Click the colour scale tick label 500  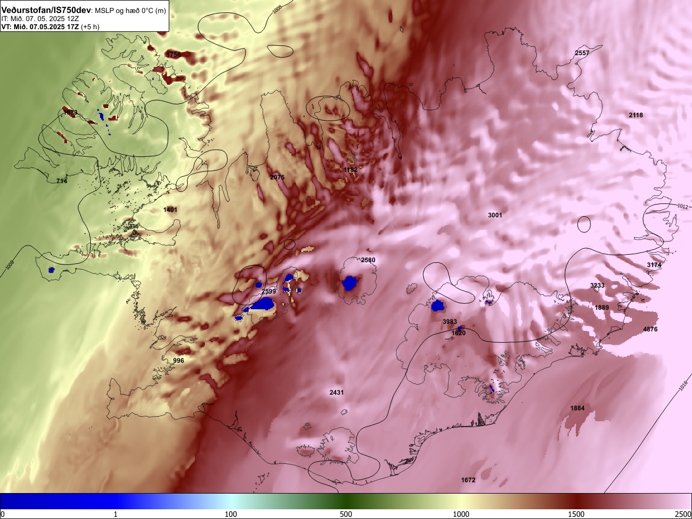346,514
